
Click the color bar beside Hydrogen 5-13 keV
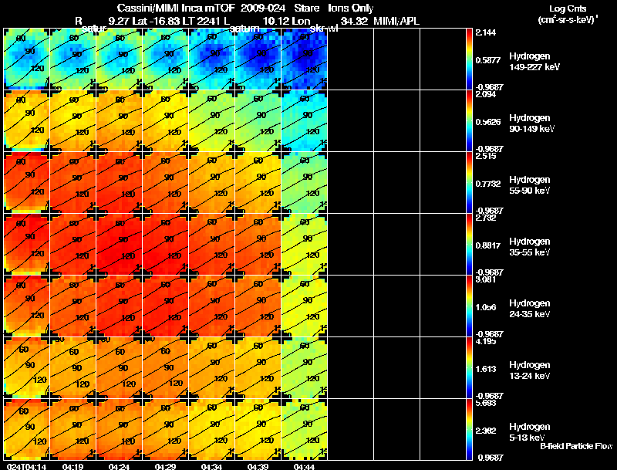point(469,429)
